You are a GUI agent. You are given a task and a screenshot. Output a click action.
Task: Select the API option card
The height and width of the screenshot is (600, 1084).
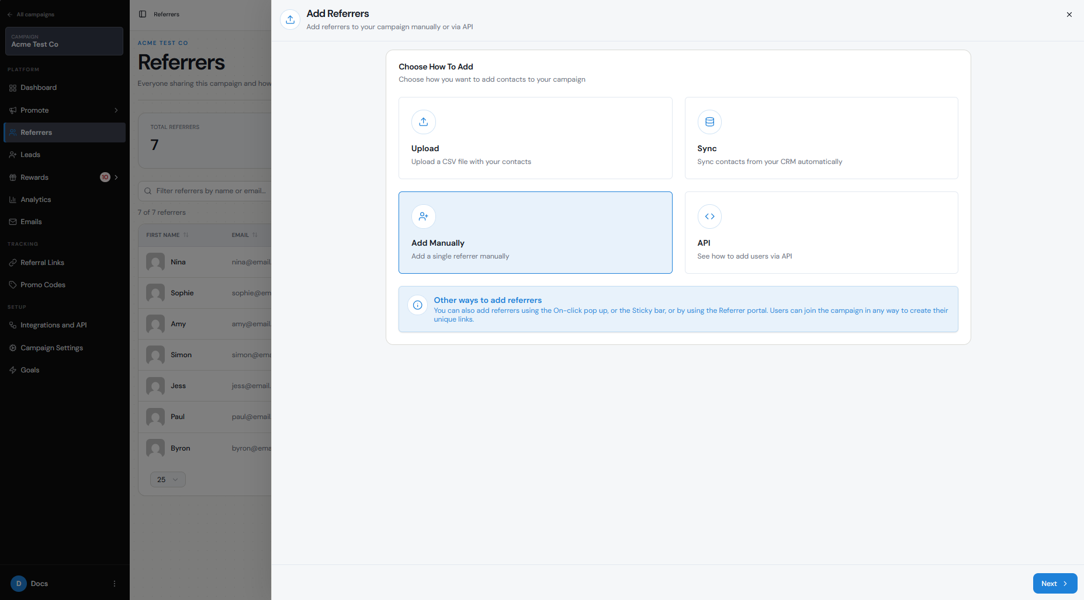click(x=821, y=232)
